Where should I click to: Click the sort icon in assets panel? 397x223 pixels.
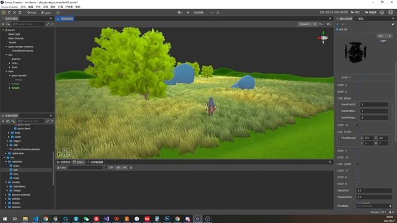8,121
